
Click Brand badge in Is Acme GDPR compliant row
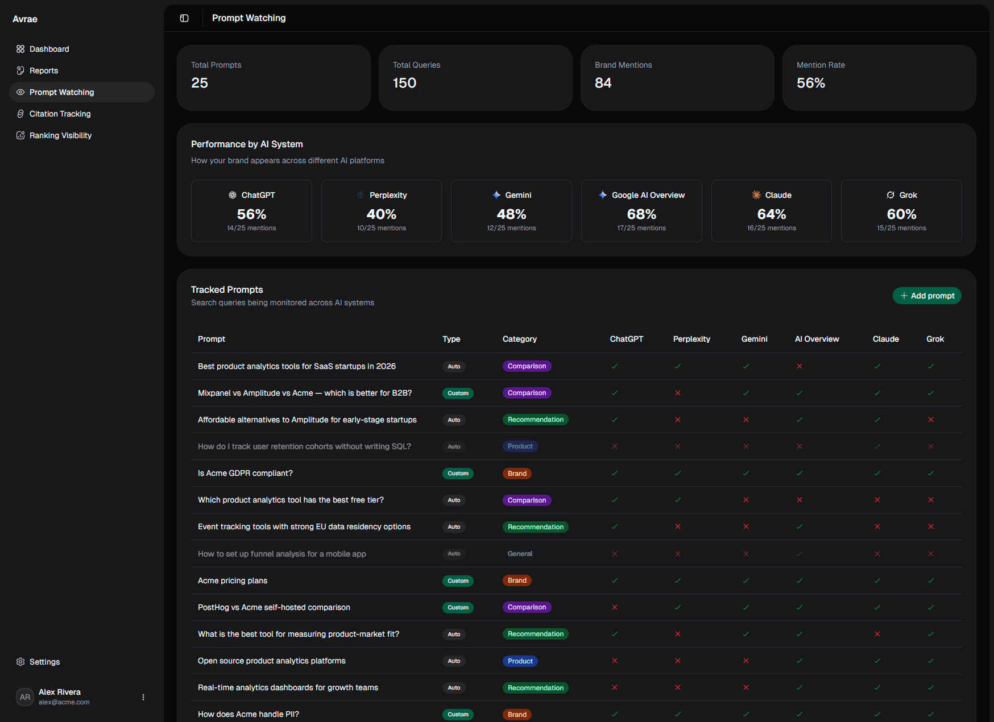517,473
